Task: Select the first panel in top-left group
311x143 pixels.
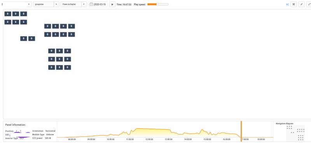Action: (x=8, y=14)
